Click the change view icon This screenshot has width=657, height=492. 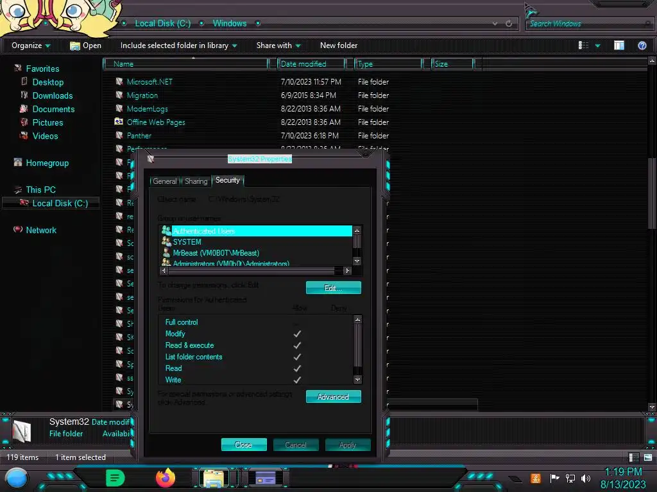coord(583,45)
